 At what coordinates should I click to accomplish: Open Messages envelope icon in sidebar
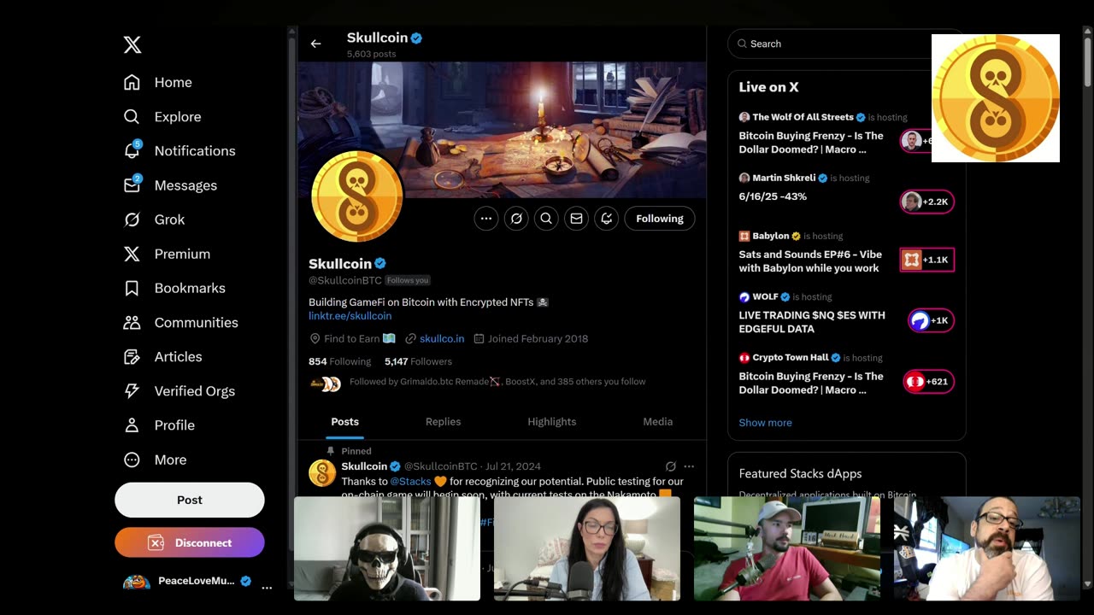(x=132, y=184)
